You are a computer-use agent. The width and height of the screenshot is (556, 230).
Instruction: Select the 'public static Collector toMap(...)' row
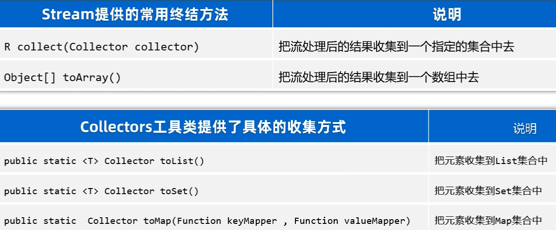pos(207,221)
